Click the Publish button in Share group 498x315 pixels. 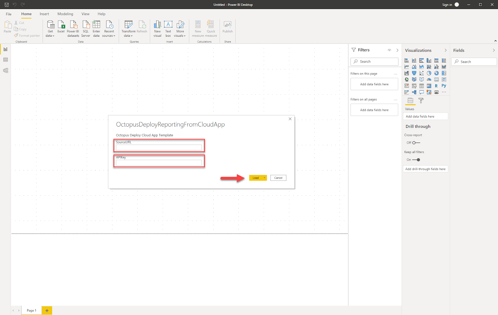tap(228, 27)
